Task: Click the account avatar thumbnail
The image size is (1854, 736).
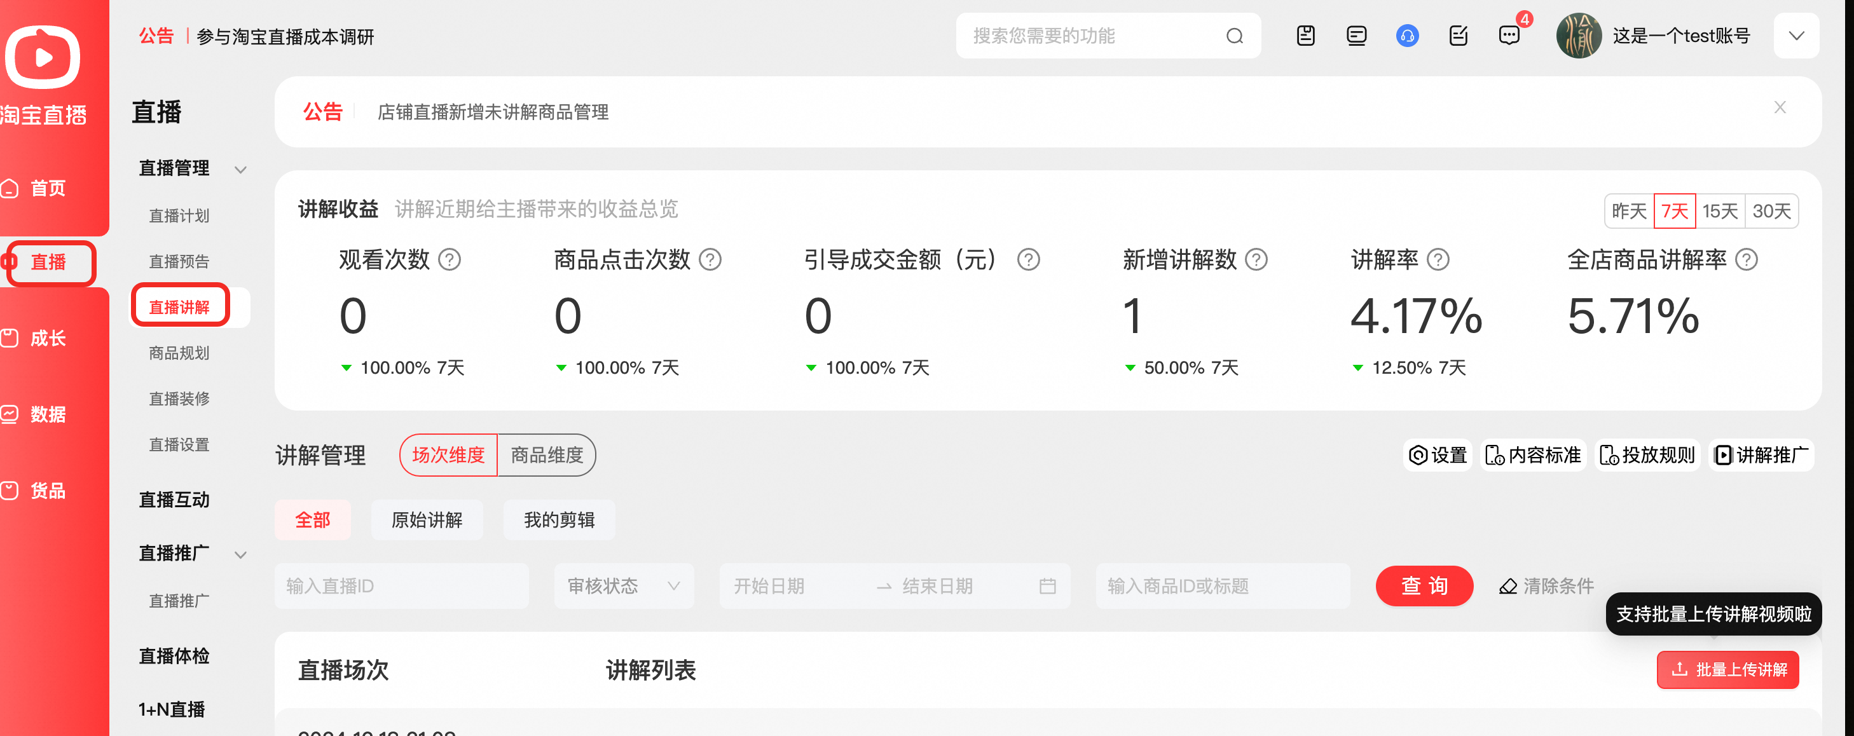Action: [1578, 35]
